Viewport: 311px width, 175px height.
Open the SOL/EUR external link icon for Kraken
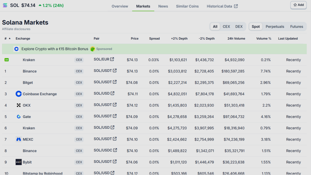(x=112, y=59)
